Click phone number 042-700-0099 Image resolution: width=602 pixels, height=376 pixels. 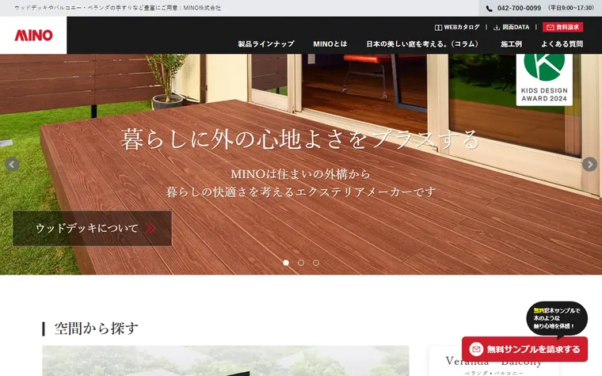click(x=519, y=8)
